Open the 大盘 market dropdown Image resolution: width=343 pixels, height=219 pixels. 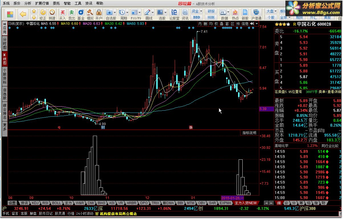coord(271,11)
